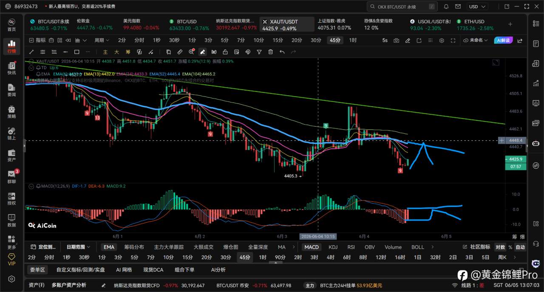Go to 首页 home in sidebar
The image size is (544, 292).
coord(11,25)
